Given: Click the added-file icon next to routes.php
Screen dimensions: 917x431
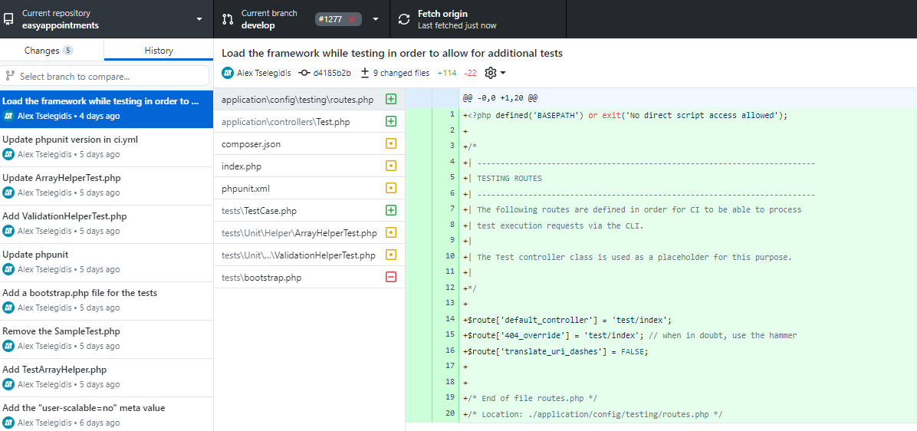Looking at the screenshot, I should pyautogui.click(x=391, y=99).
